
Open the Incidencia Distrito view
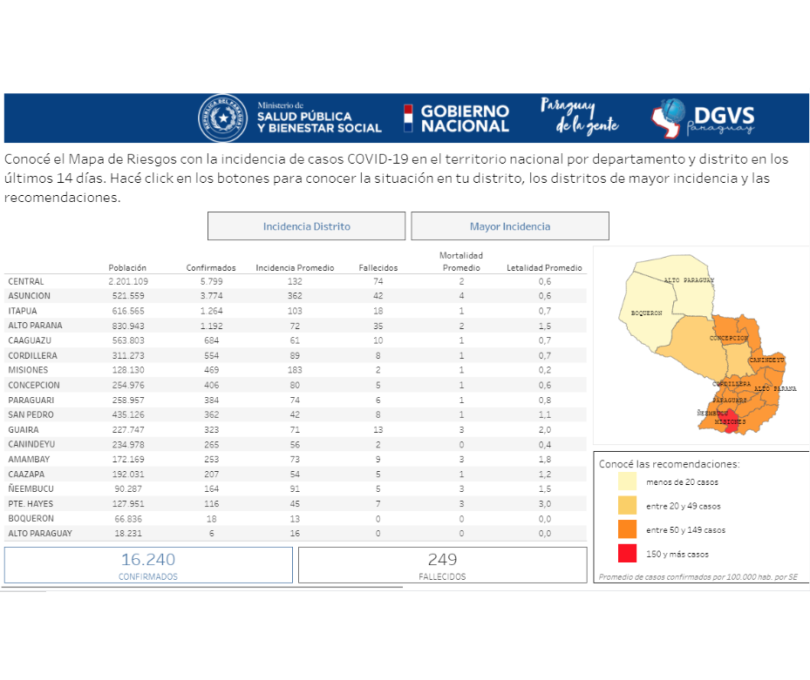click(306, 226)
